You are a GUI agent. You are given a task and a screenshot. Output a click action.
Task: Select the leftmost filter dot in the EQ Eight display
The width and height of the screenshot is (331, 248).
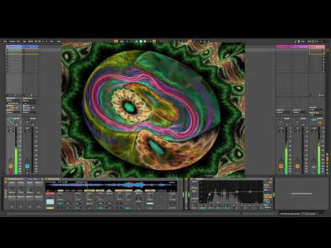210,195
